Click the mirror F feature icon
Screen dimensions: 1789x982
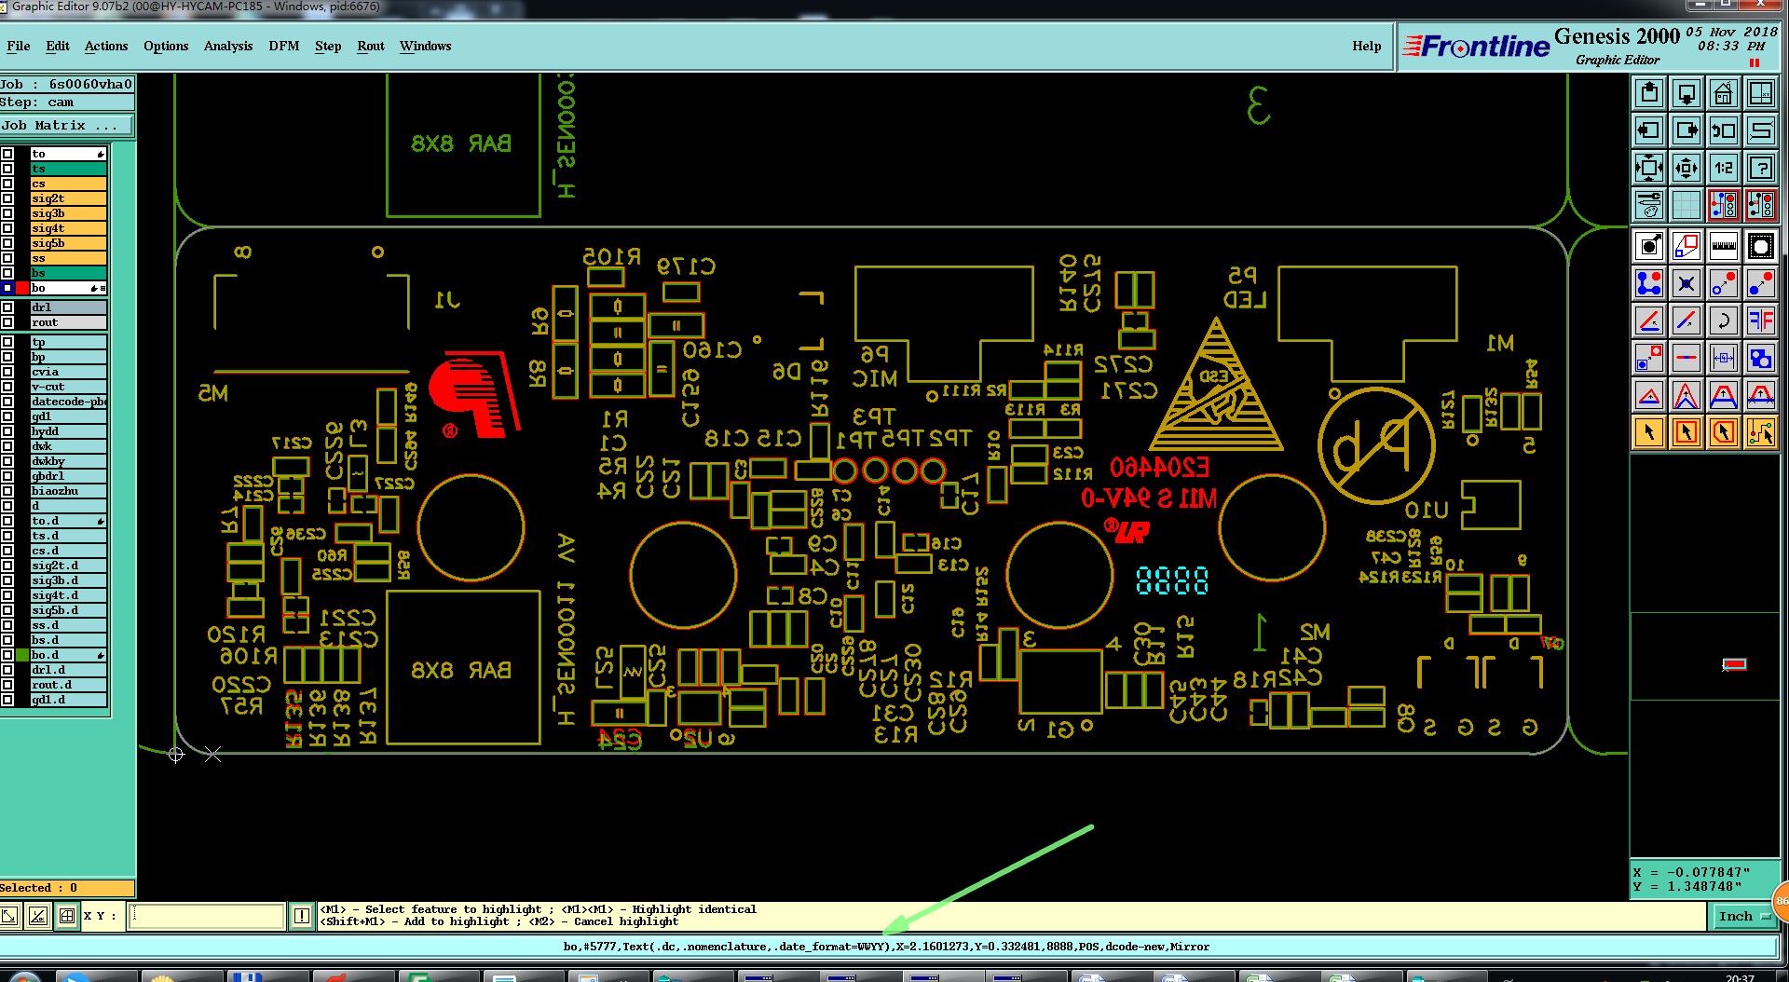tap(1761, 321)
